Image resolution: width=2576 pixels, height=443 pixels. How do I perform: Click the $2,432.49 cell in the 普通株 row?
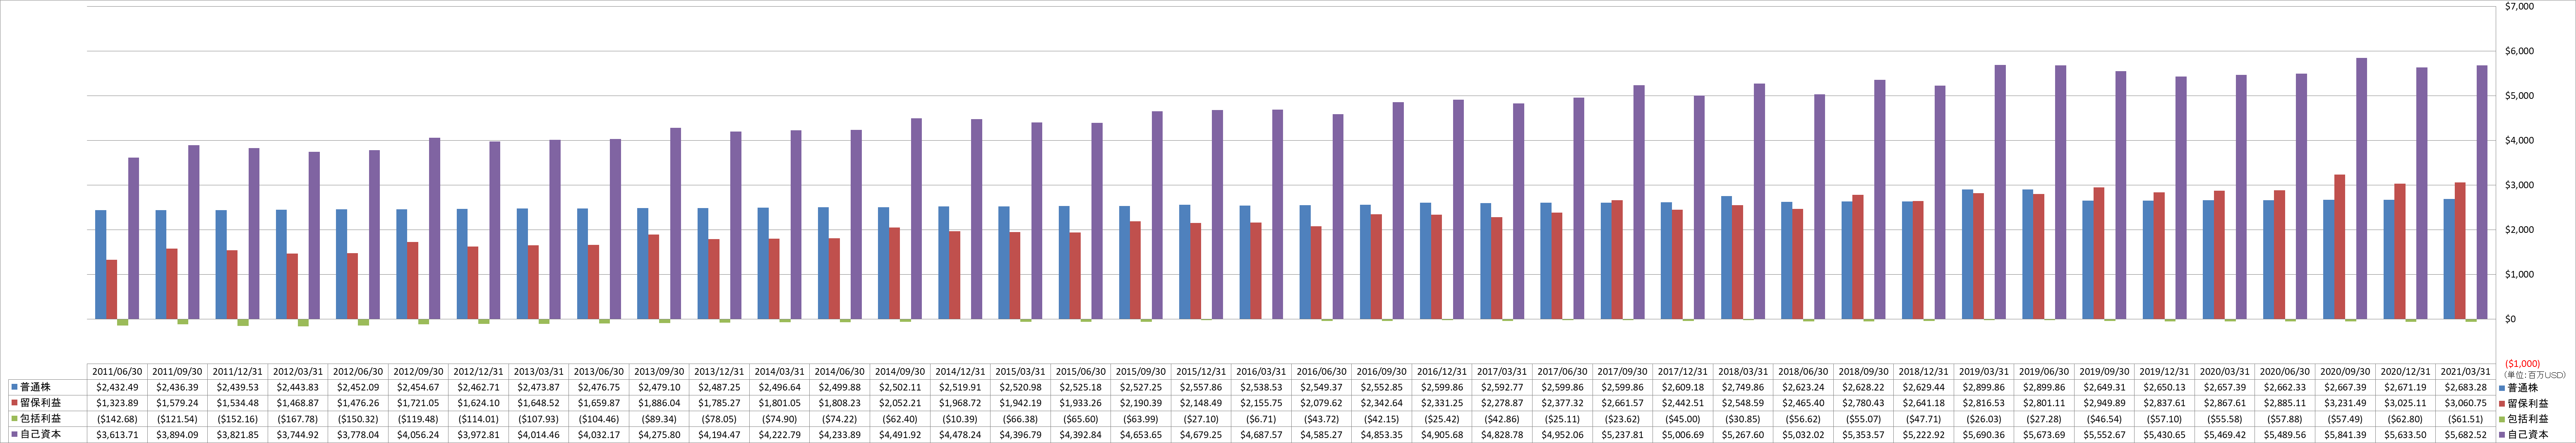click(118, 387)
